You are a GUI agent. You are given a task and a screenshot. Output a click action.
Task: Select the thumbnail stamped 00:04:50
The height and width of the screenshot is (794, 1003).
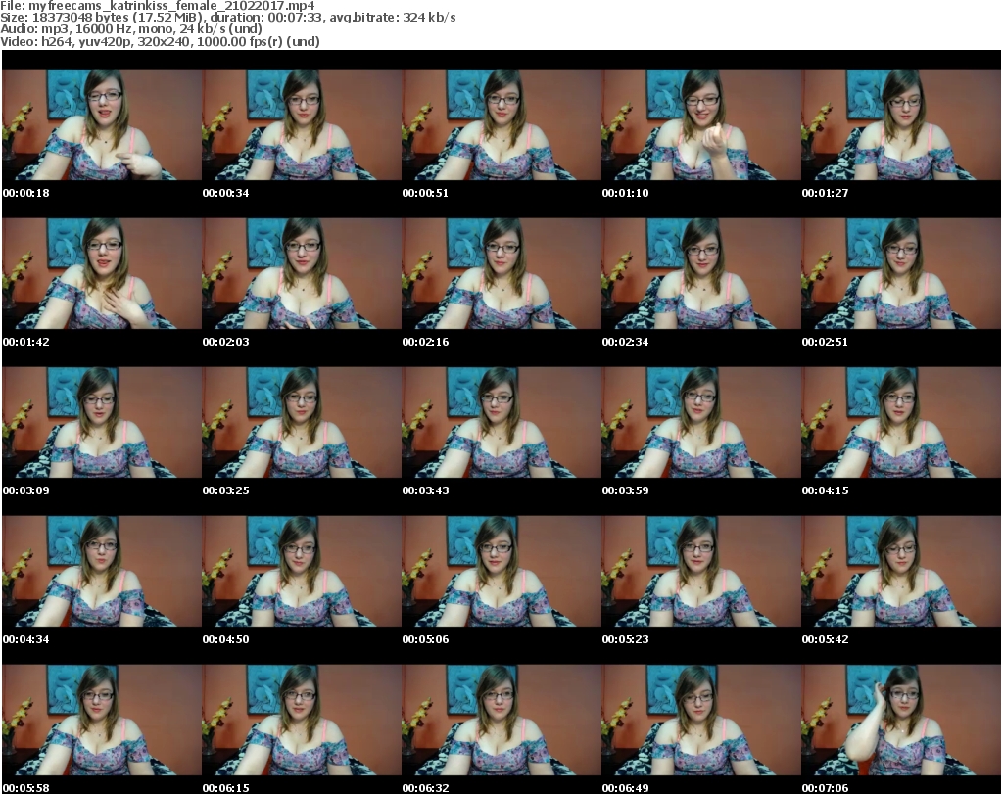(x=302, y=572)
